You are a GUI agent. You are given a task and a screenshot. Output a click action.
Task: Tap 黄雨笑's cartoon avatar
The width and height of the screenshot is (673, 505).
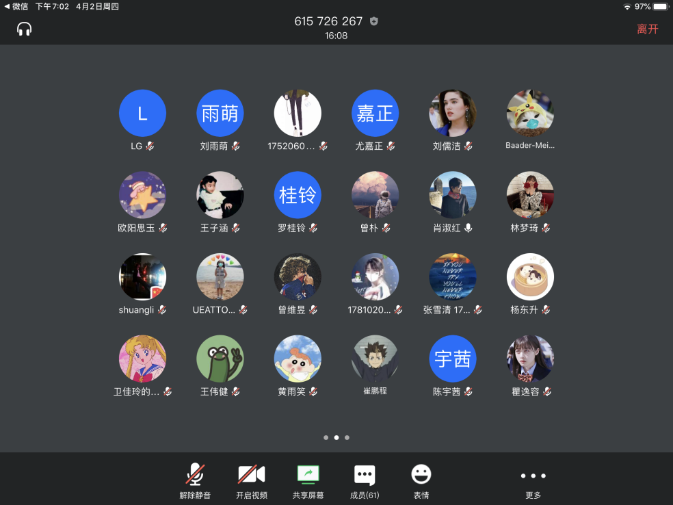298,359
